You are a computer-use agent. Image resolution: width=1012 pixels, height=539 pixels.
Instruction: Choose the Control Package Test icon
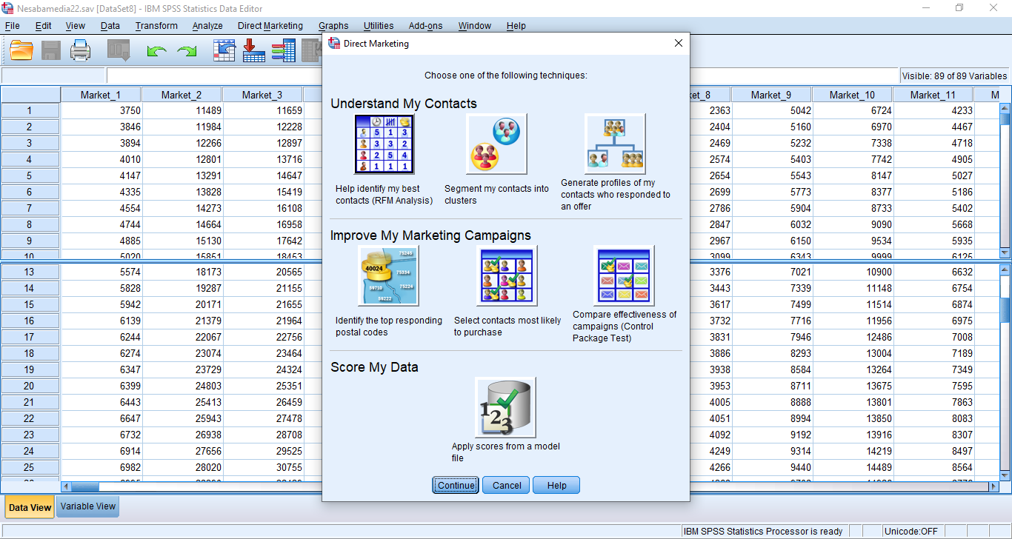point(624,276)
